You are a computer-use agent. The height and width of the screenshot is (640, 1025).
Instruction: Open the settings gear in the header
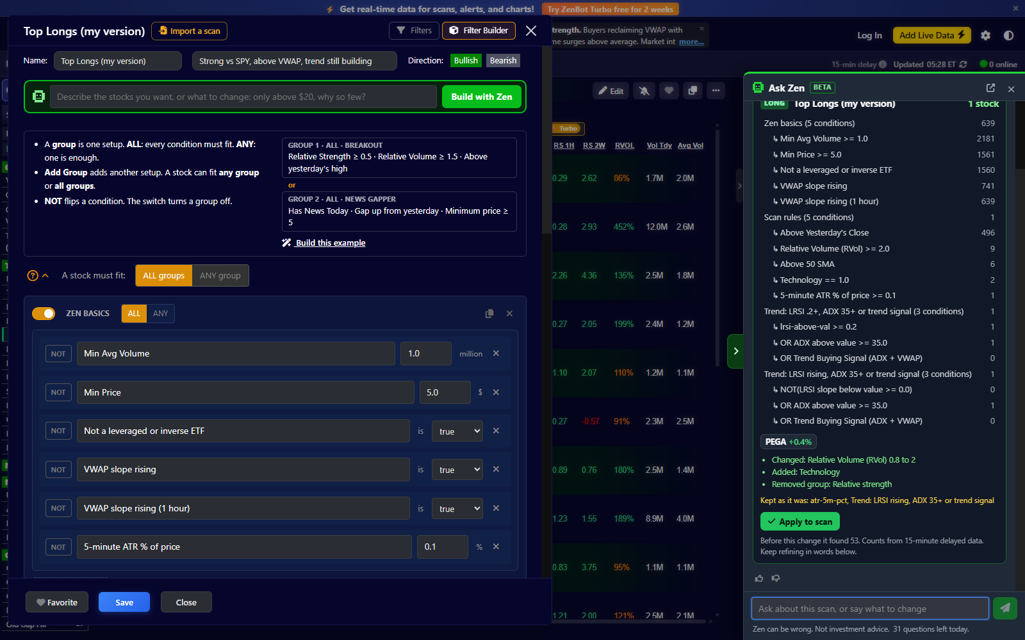[985, 35]
